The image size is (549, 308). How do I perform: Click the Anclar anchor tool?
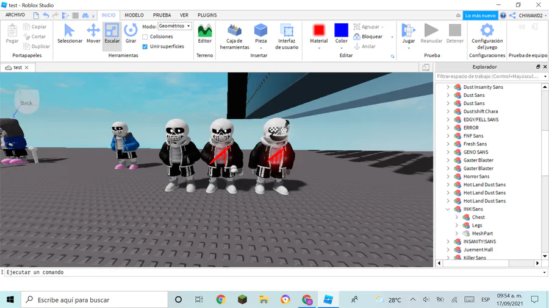coord(365,46)
